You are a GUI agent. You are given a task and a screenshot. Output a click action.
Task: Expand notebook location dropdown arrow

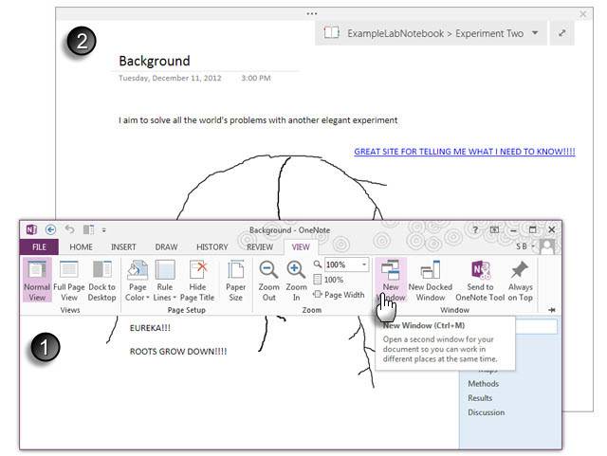click(x=535, y=33)
